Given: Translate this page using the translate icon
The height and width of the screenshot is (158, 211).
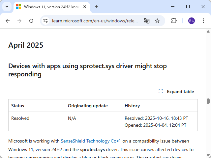Looking at the screenshot, I should pyautogui.click(x=146, y=21).
